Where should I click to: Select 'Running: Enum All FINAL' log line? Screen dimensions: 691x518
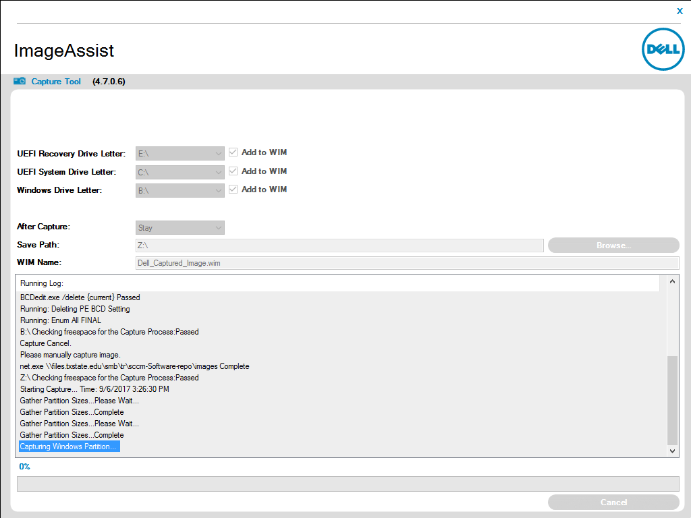[x=60, y=320]
